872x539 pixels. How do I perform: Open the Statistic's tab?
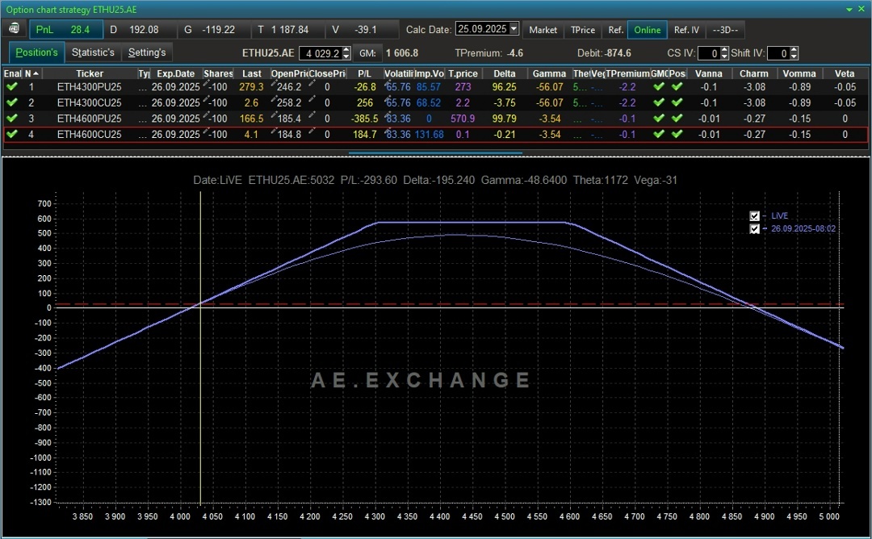[x=93, y=52]
